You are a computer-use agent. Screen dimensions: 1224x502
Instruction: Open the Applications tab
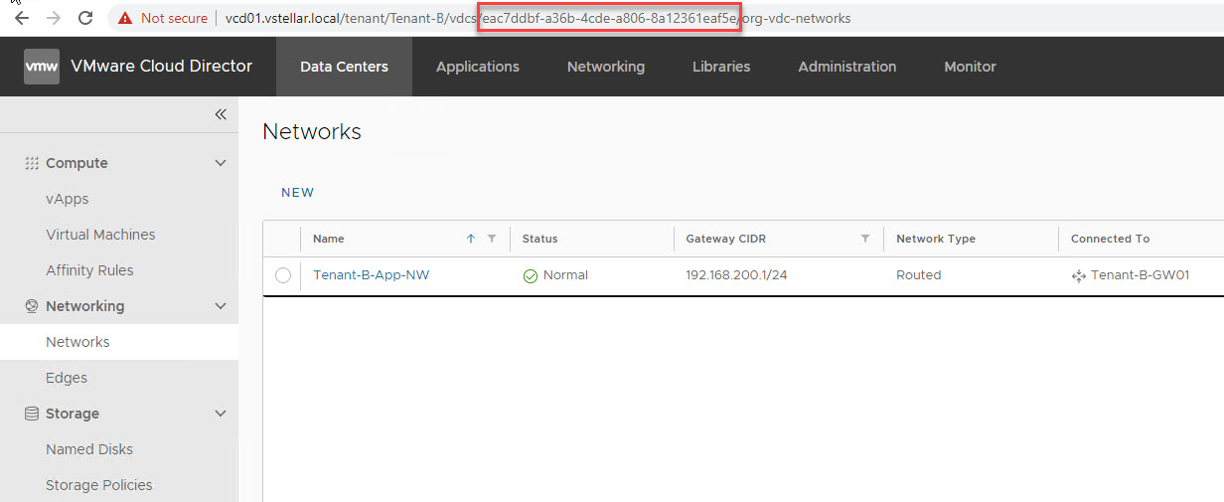coord(478,67)
